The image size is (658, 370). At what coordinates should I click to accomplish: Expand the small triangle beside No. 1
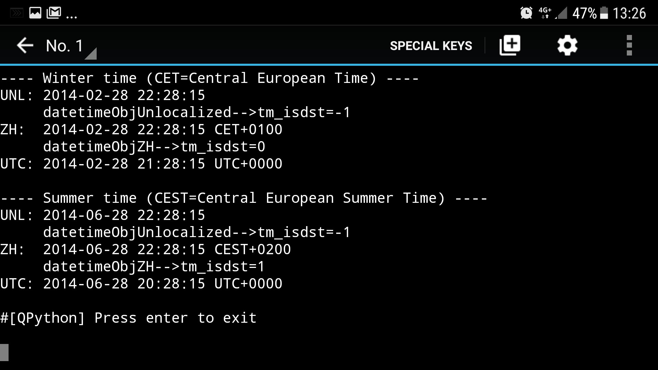pos(91,54)
